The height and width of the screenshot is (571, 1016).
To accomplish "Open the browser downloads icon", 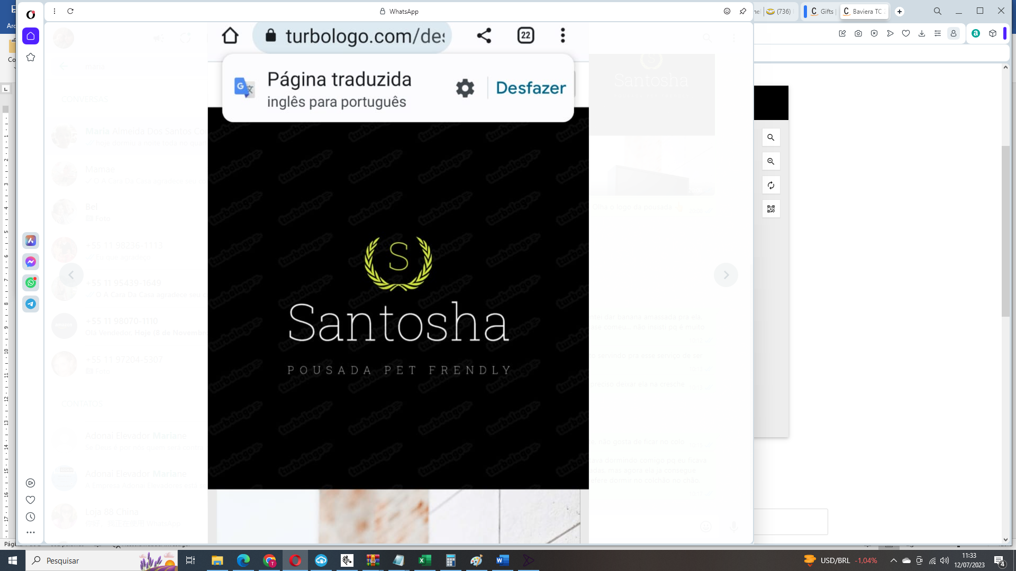I will pyautogui.click(x=922, y=33).
